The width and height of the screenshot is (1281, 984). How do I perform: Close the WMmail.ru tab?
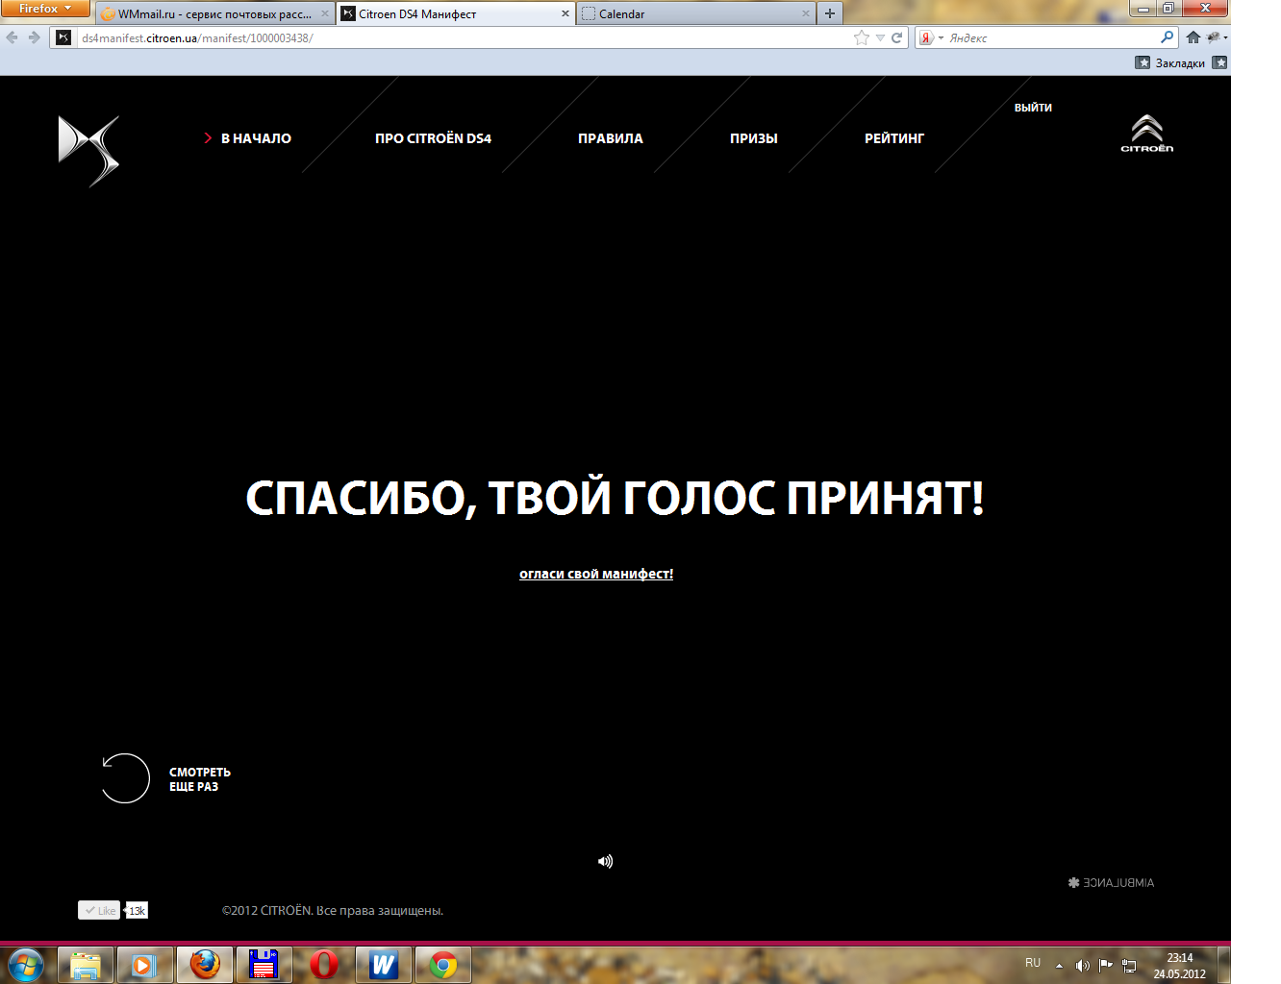point(324,13)
